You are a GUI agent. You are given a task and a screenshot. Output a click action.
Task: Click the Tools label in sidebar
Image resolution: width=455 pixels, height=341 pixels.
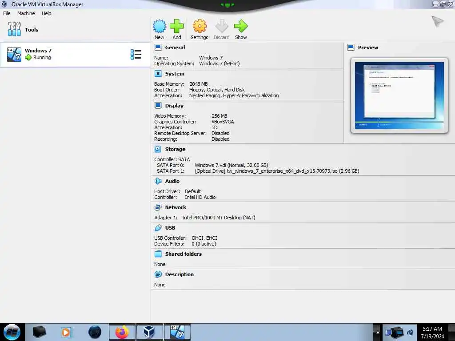coord(32,30)
